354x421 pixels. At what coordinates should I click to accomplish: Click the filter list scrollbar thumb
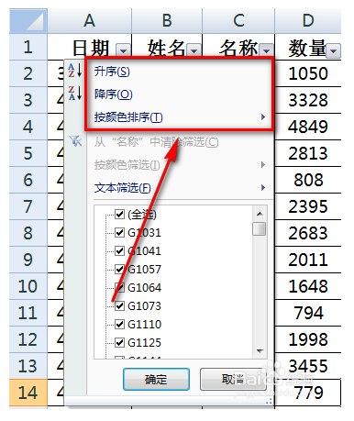pyautogui.click(x=260, y=228)
